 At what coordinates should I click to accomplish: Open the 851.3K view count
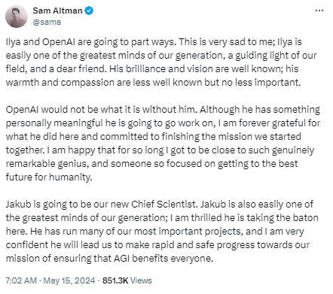click(115, 280)
